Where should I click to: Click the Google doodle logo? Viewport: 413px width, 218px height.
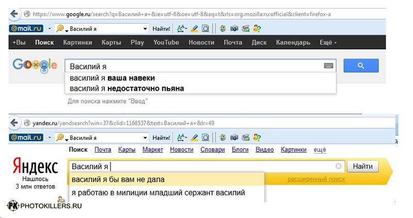[x=35, y=65]
